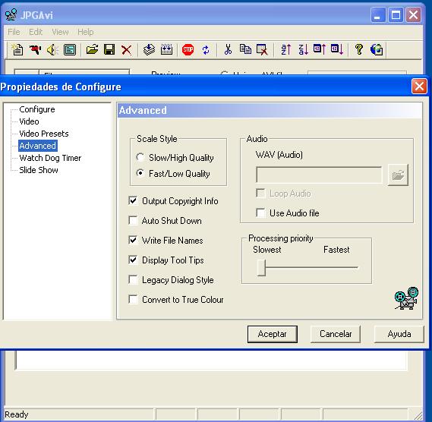Click the copy pages icon
The width and height of the screenshot is (432, 422).
245,50
